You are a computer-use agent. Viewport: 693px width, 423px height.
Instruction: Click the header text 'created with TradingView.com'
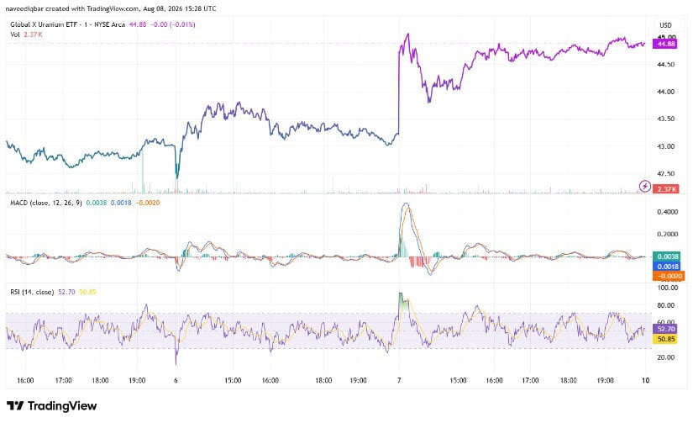pos(92,8)
